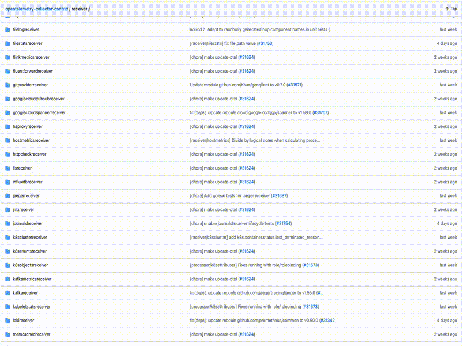This screenshot has height=346, width=462.
Task: Open the k8sclusterreceiver folder
Action: 30,237
